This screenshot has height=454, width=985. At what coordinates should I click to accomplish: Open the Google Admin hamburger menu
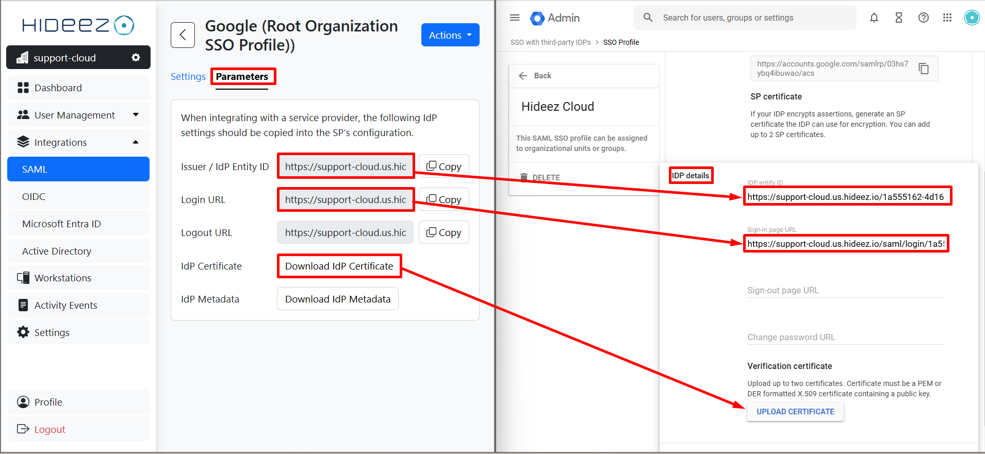[514, 18]
